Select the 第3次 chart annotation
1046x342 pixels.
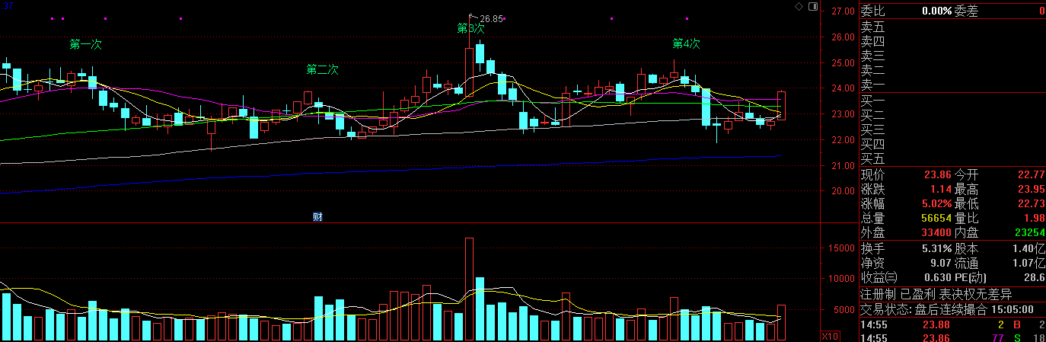point(470,28)
